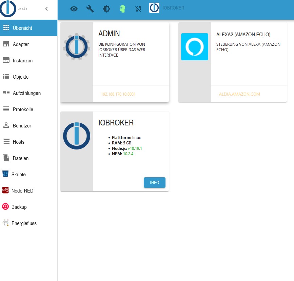Viewport: 294px width, 281px height.
Task: Click the Übersicht grid icon
Action: 6,27
